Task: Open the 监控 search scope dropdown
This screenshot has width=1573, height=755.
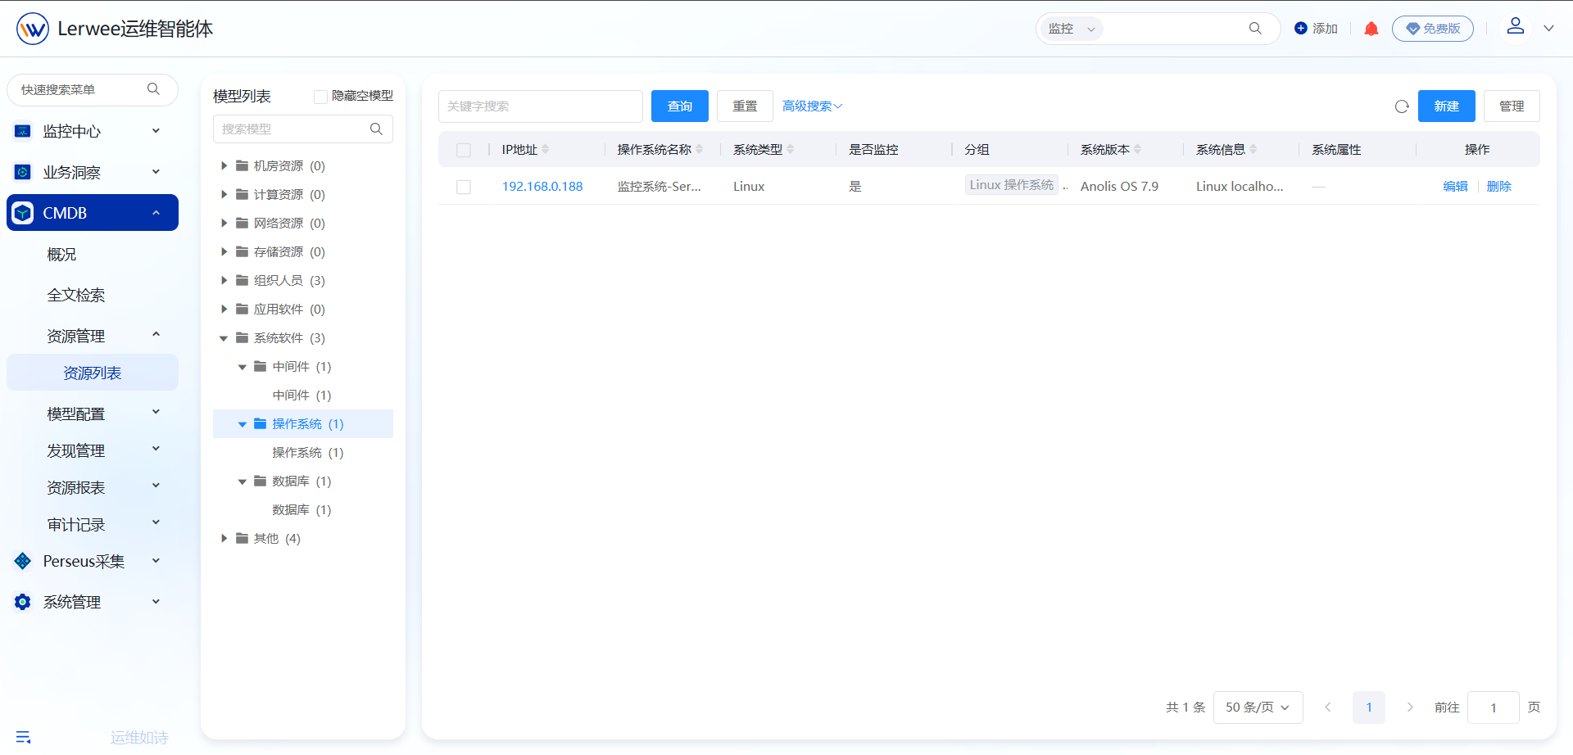Action: coord(1072,29)
